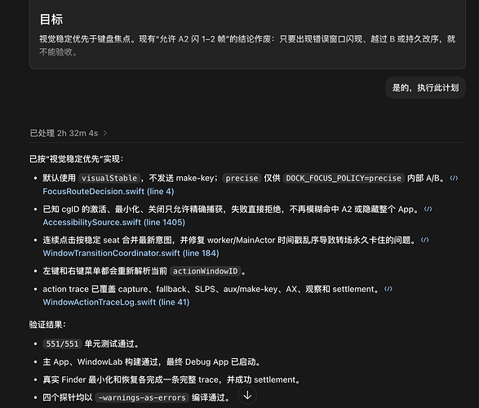Click code icon after 内部 A/B text
Screen dimensions: 479x408
click(x=454, y=178)
